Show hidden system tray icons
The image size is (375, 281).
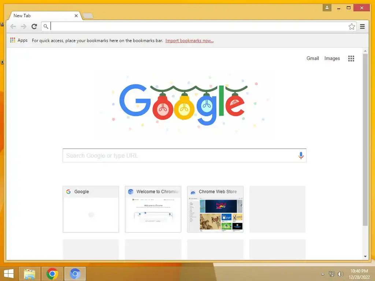point(323,274)
